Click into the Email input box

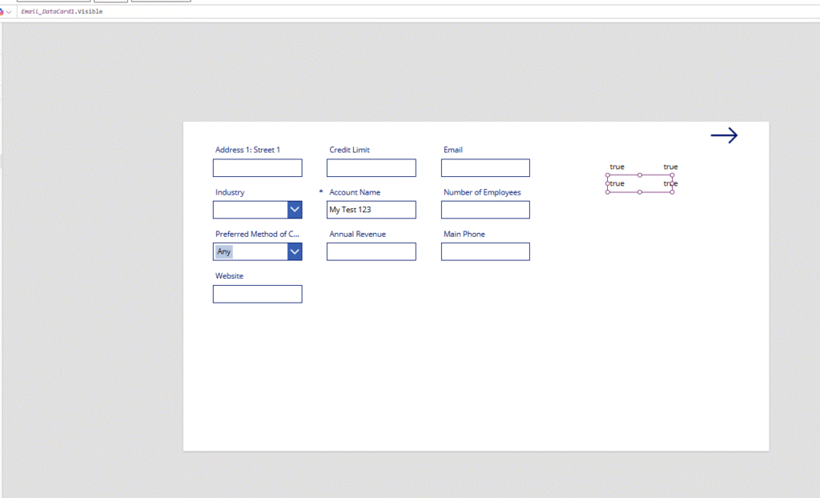[485, 168]
